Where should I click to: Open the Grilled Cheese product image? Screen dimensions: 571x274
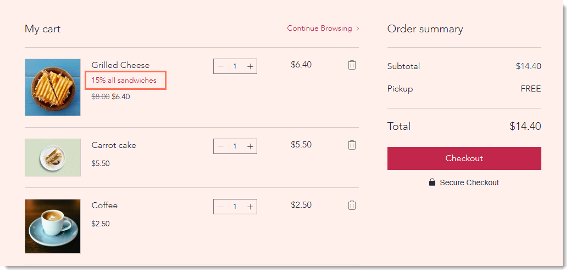coord(53,87)
